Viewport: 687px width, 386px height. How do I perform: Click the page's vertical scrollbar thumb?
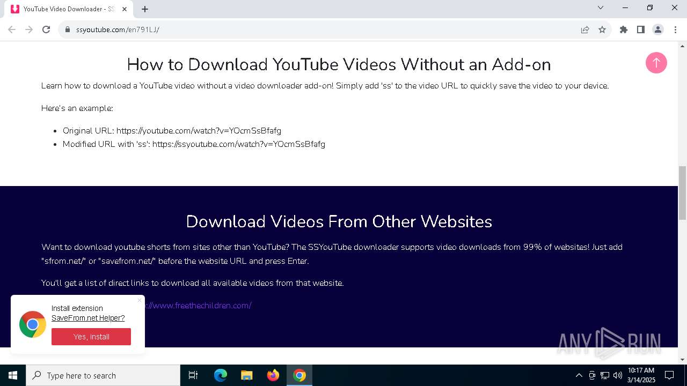point(682,193)
